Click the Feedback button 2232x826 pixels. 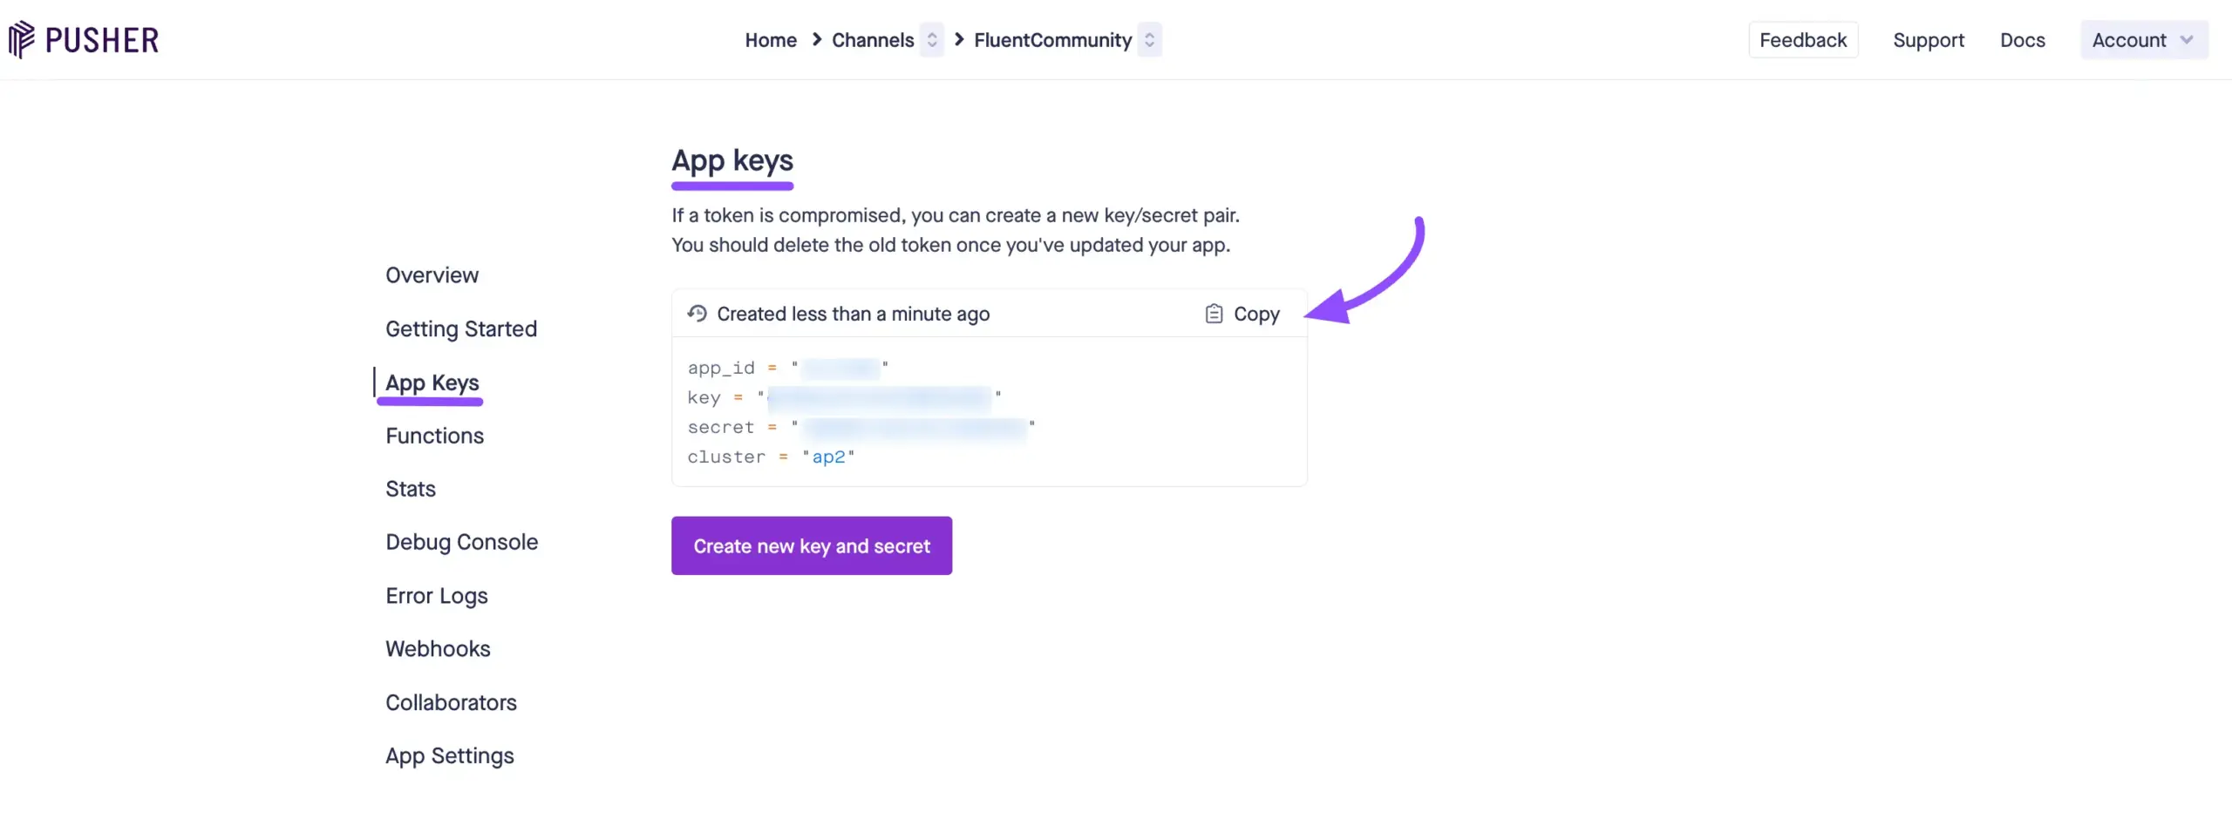click(1803, 40)
